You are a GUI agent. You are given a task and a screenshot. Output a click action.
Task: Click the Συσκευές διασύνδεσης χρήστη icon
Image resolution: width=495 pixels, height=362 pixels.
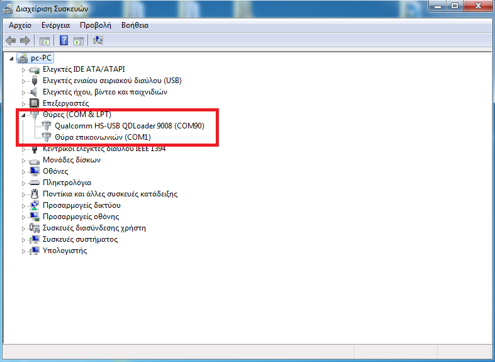click(x=34, y=228)
